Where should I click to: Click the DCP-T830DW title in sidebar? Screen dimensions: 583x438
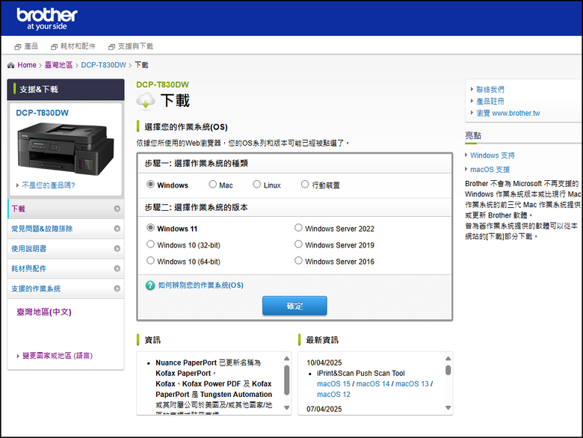point(42,113)
